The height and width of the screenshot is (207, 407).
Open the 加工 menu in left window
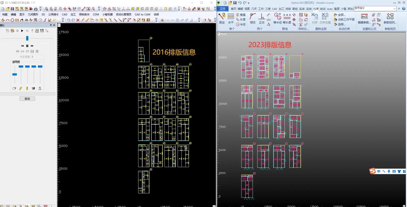(x=73, y=14)
